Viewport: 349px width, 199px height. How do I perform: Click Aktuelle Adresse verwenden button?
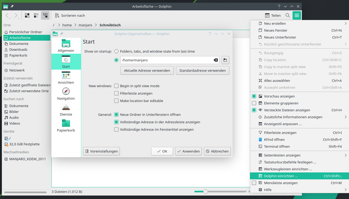147,70
